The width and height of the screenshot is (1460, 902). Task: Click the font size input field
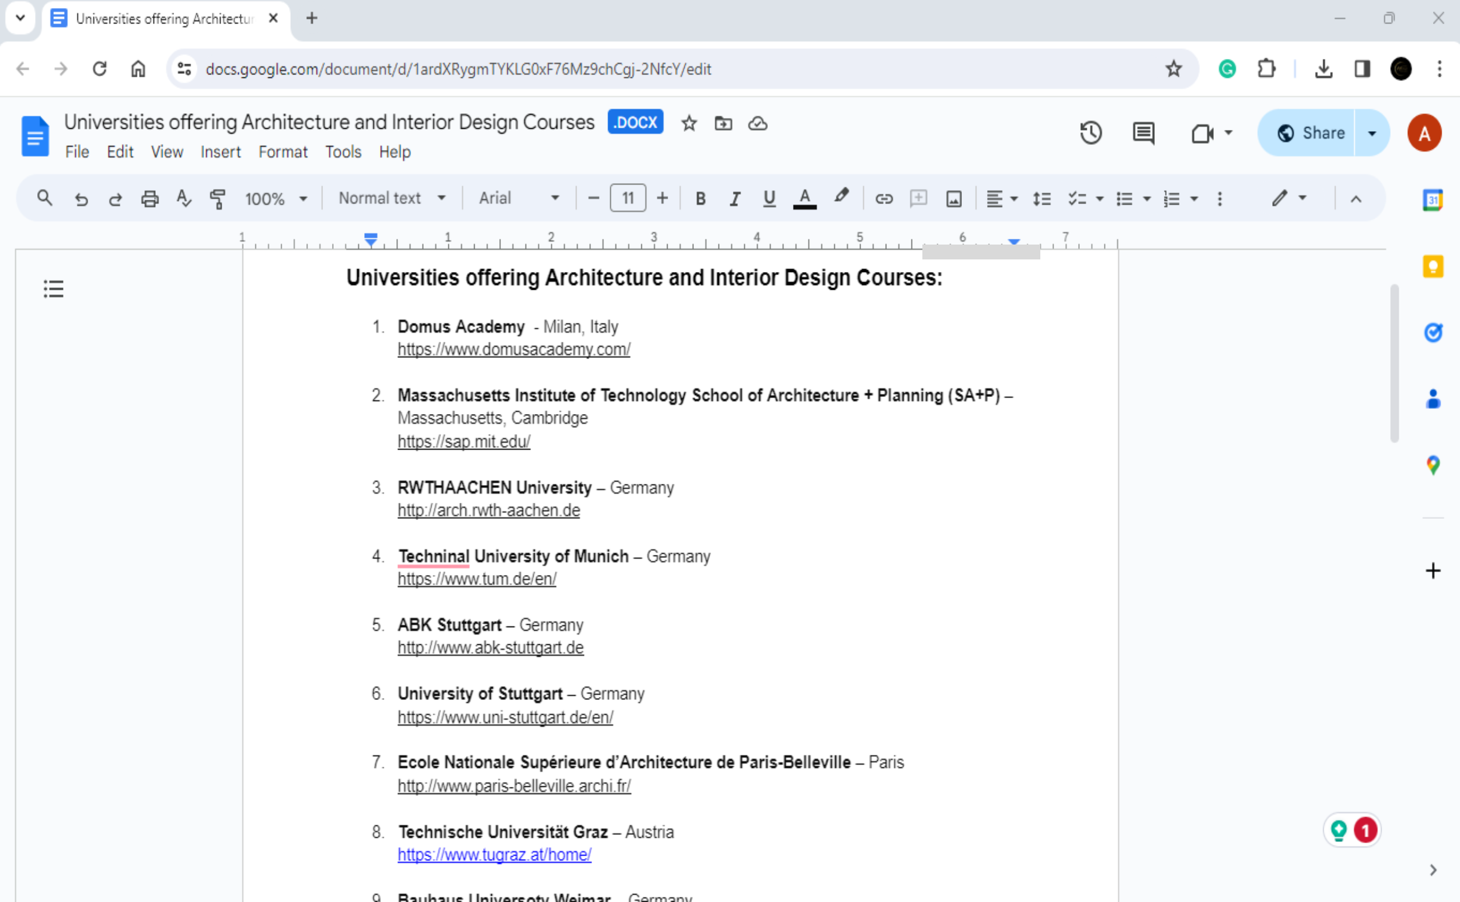[x=628, y=198]
